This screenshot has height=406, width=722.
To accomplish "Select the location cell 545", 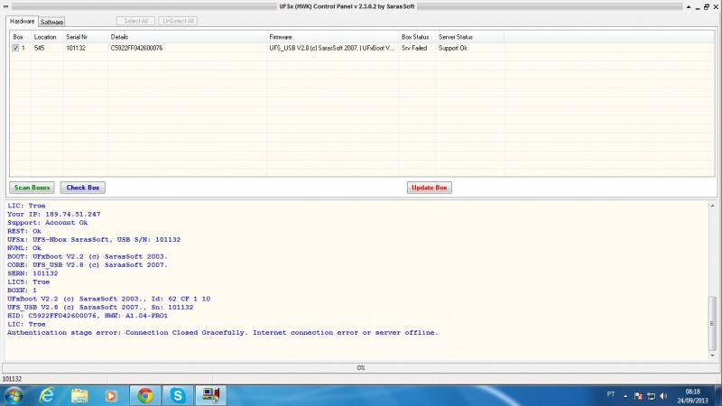I will [x=39, y=48].
